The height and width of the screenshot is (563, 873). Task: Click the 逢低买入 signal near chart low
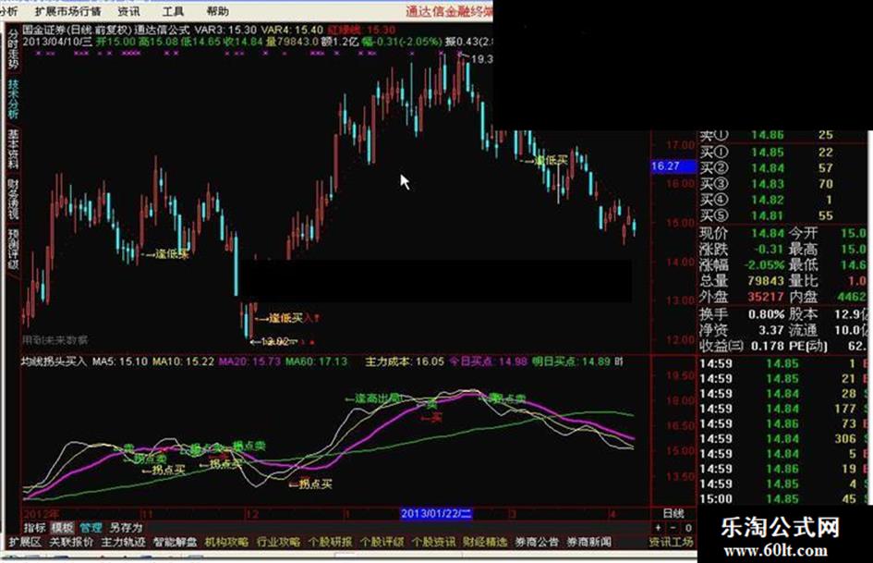click(287, 318)
